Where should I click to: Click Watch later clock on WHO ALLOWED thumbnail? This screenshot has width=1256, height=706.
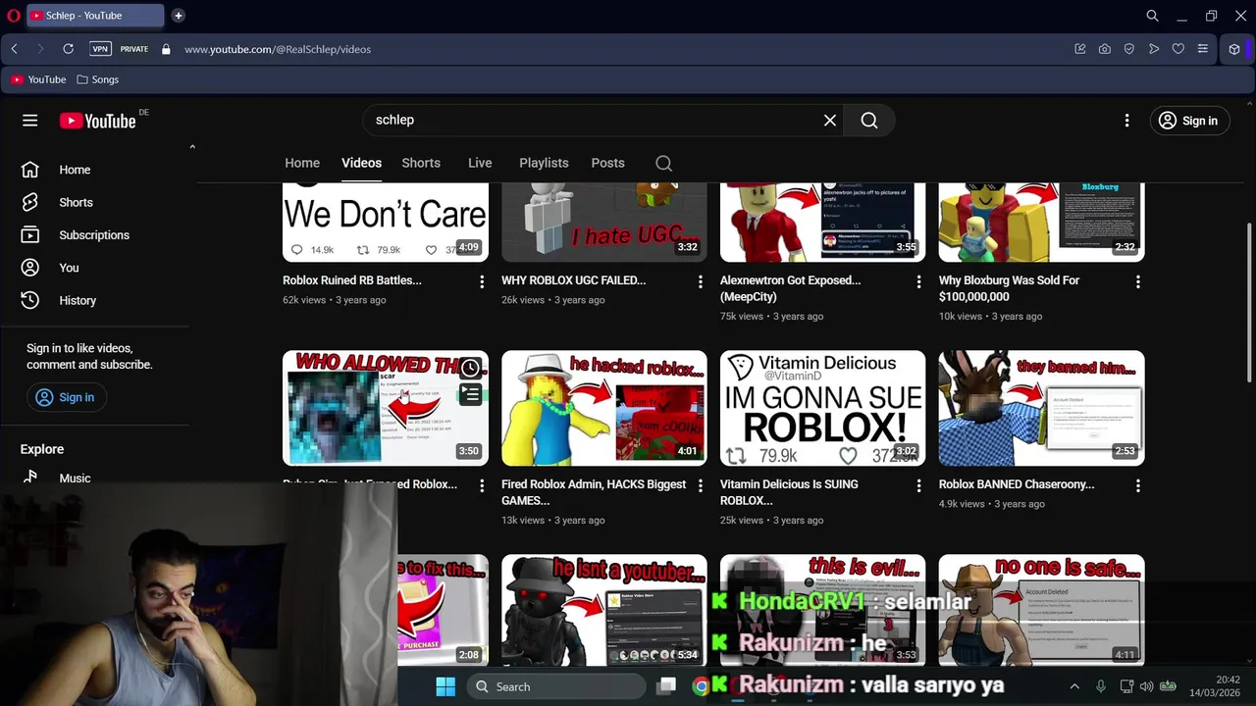pos(470,369)
